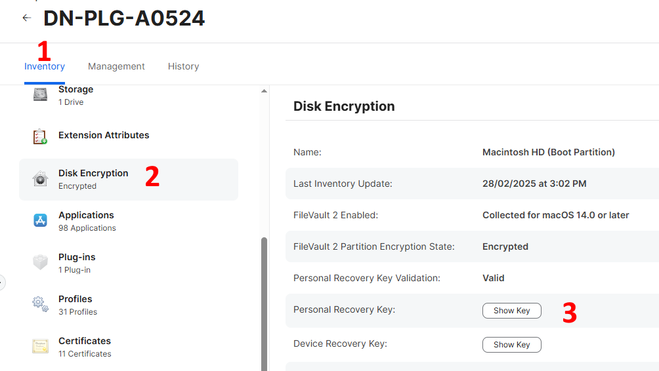The width and height of the screenshot is (659, 371).
Task: Switch to the Inventory tab
Action: pyautogui.click(x=45, y=66)
